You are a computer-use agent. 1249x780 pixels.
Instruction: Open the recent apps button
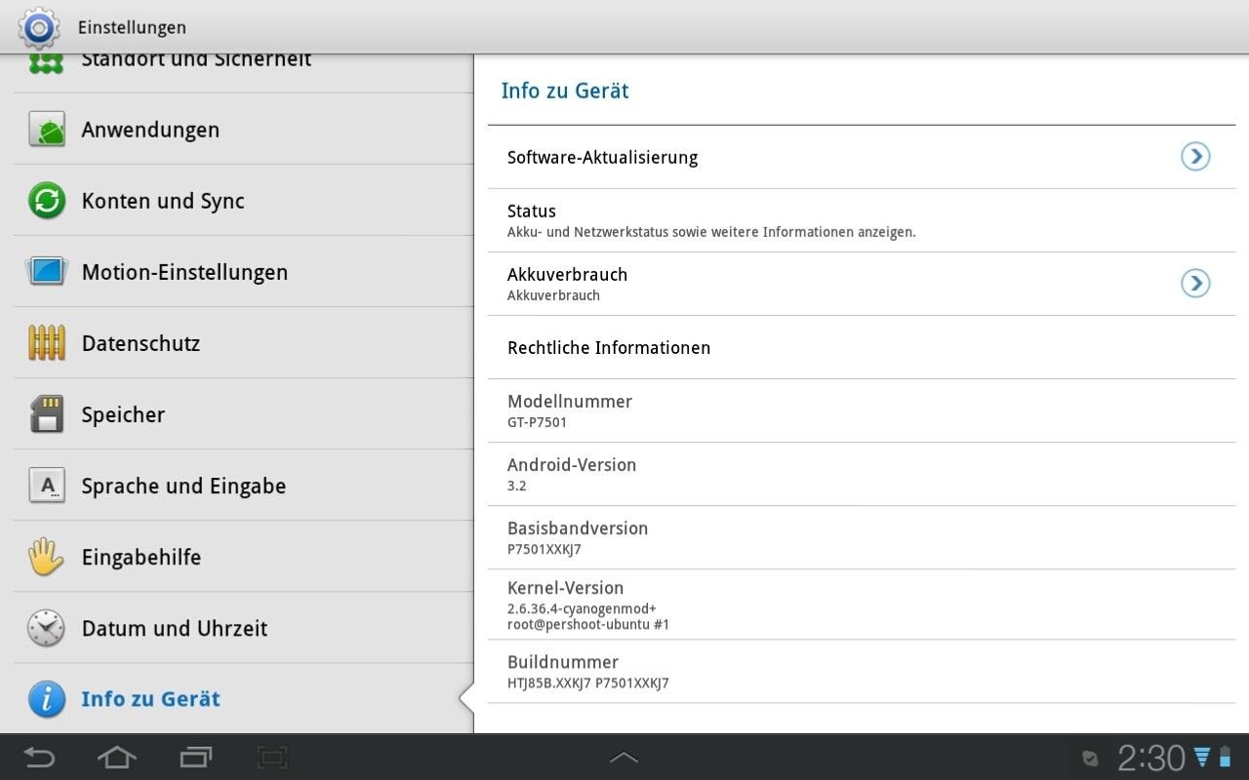[196, 757]
